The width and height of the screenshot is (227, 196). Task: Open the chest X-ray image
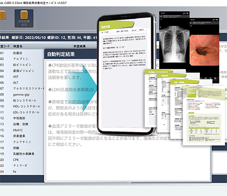coord(174,44)
